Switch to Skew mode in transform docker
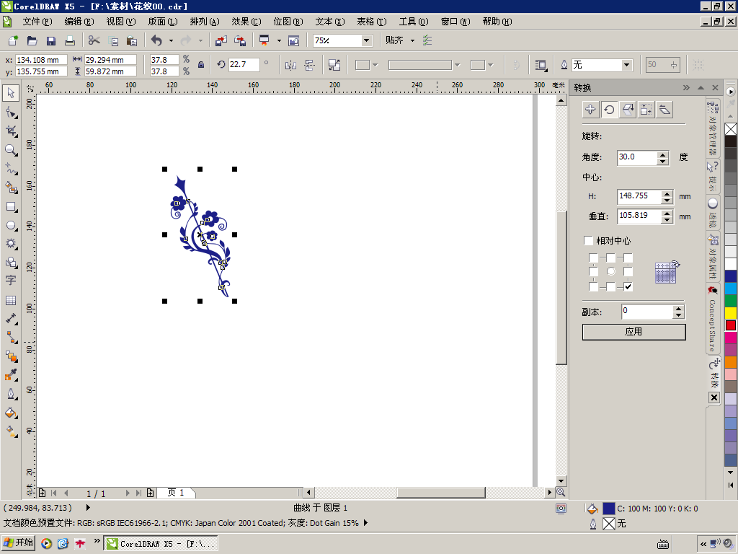738x554 pixels. click(664, 110)
